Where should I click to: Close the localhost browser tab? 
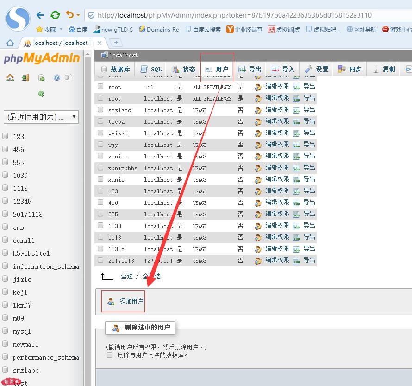tap(100, 43)
